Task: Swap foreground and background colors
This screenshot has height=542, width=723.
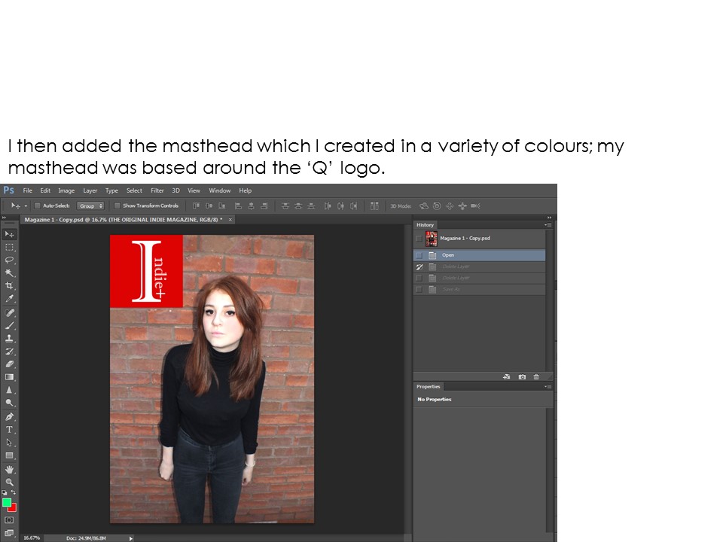Action: click(14, 492)
